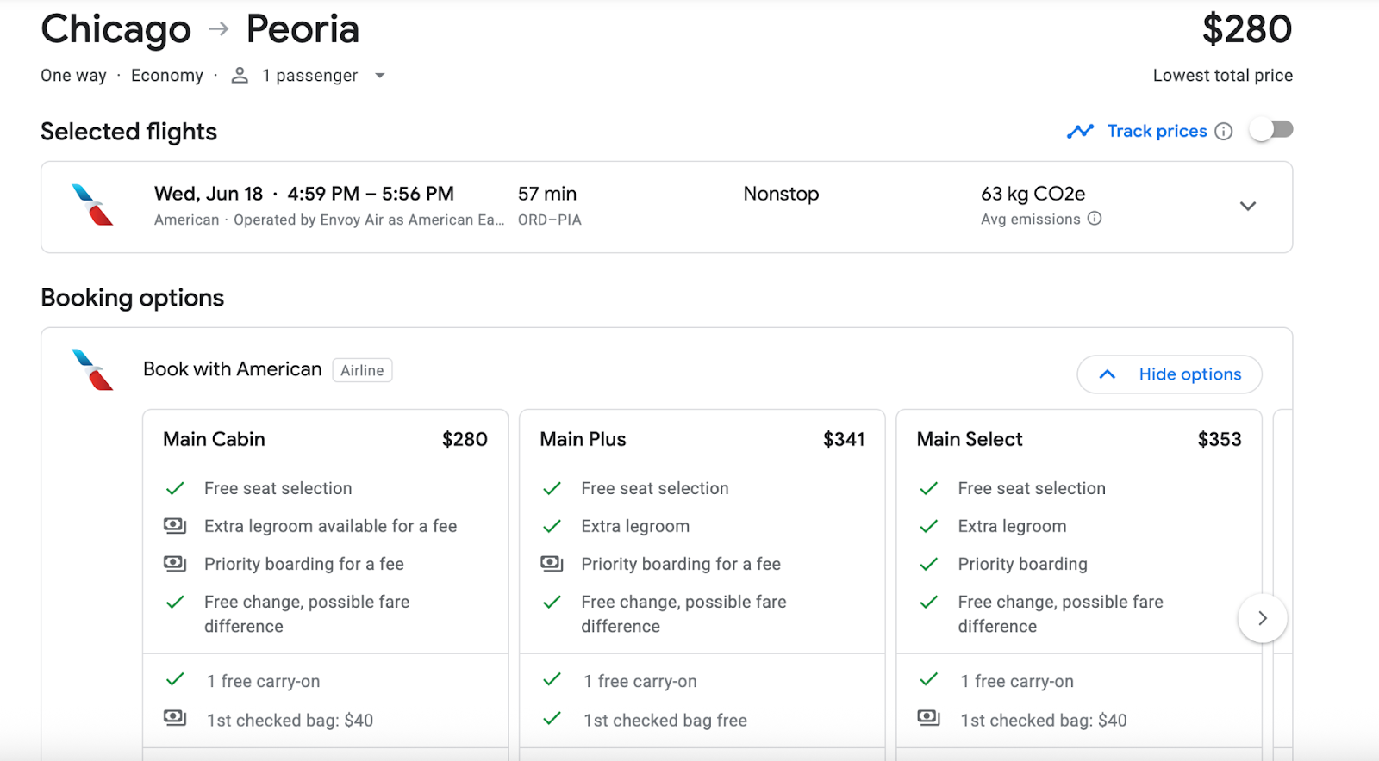
Task: Click the Airline tag label
Action: [x=362, y=370]
